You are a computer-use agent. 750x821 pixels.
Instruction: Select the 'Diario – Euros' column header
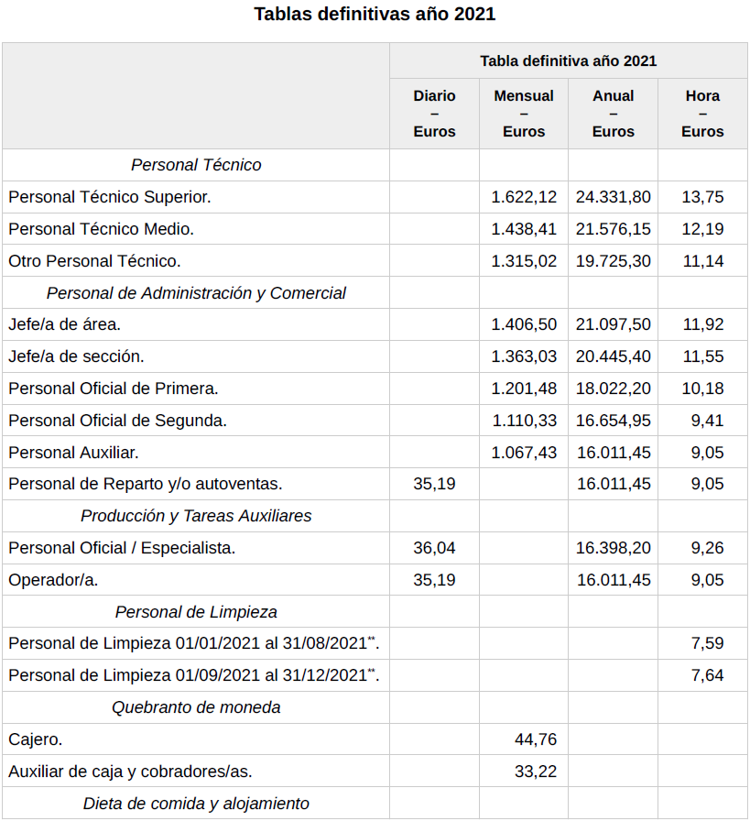434,114
